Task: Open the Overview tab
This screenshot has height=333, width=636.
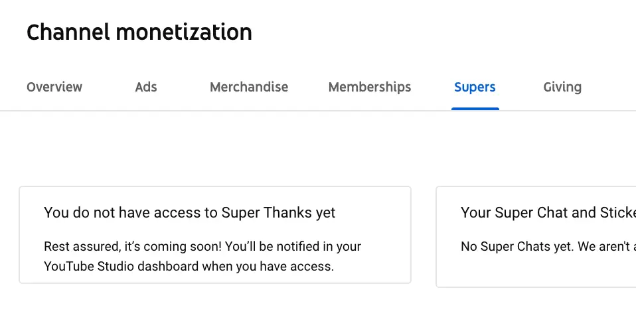Action: (54, 87)
